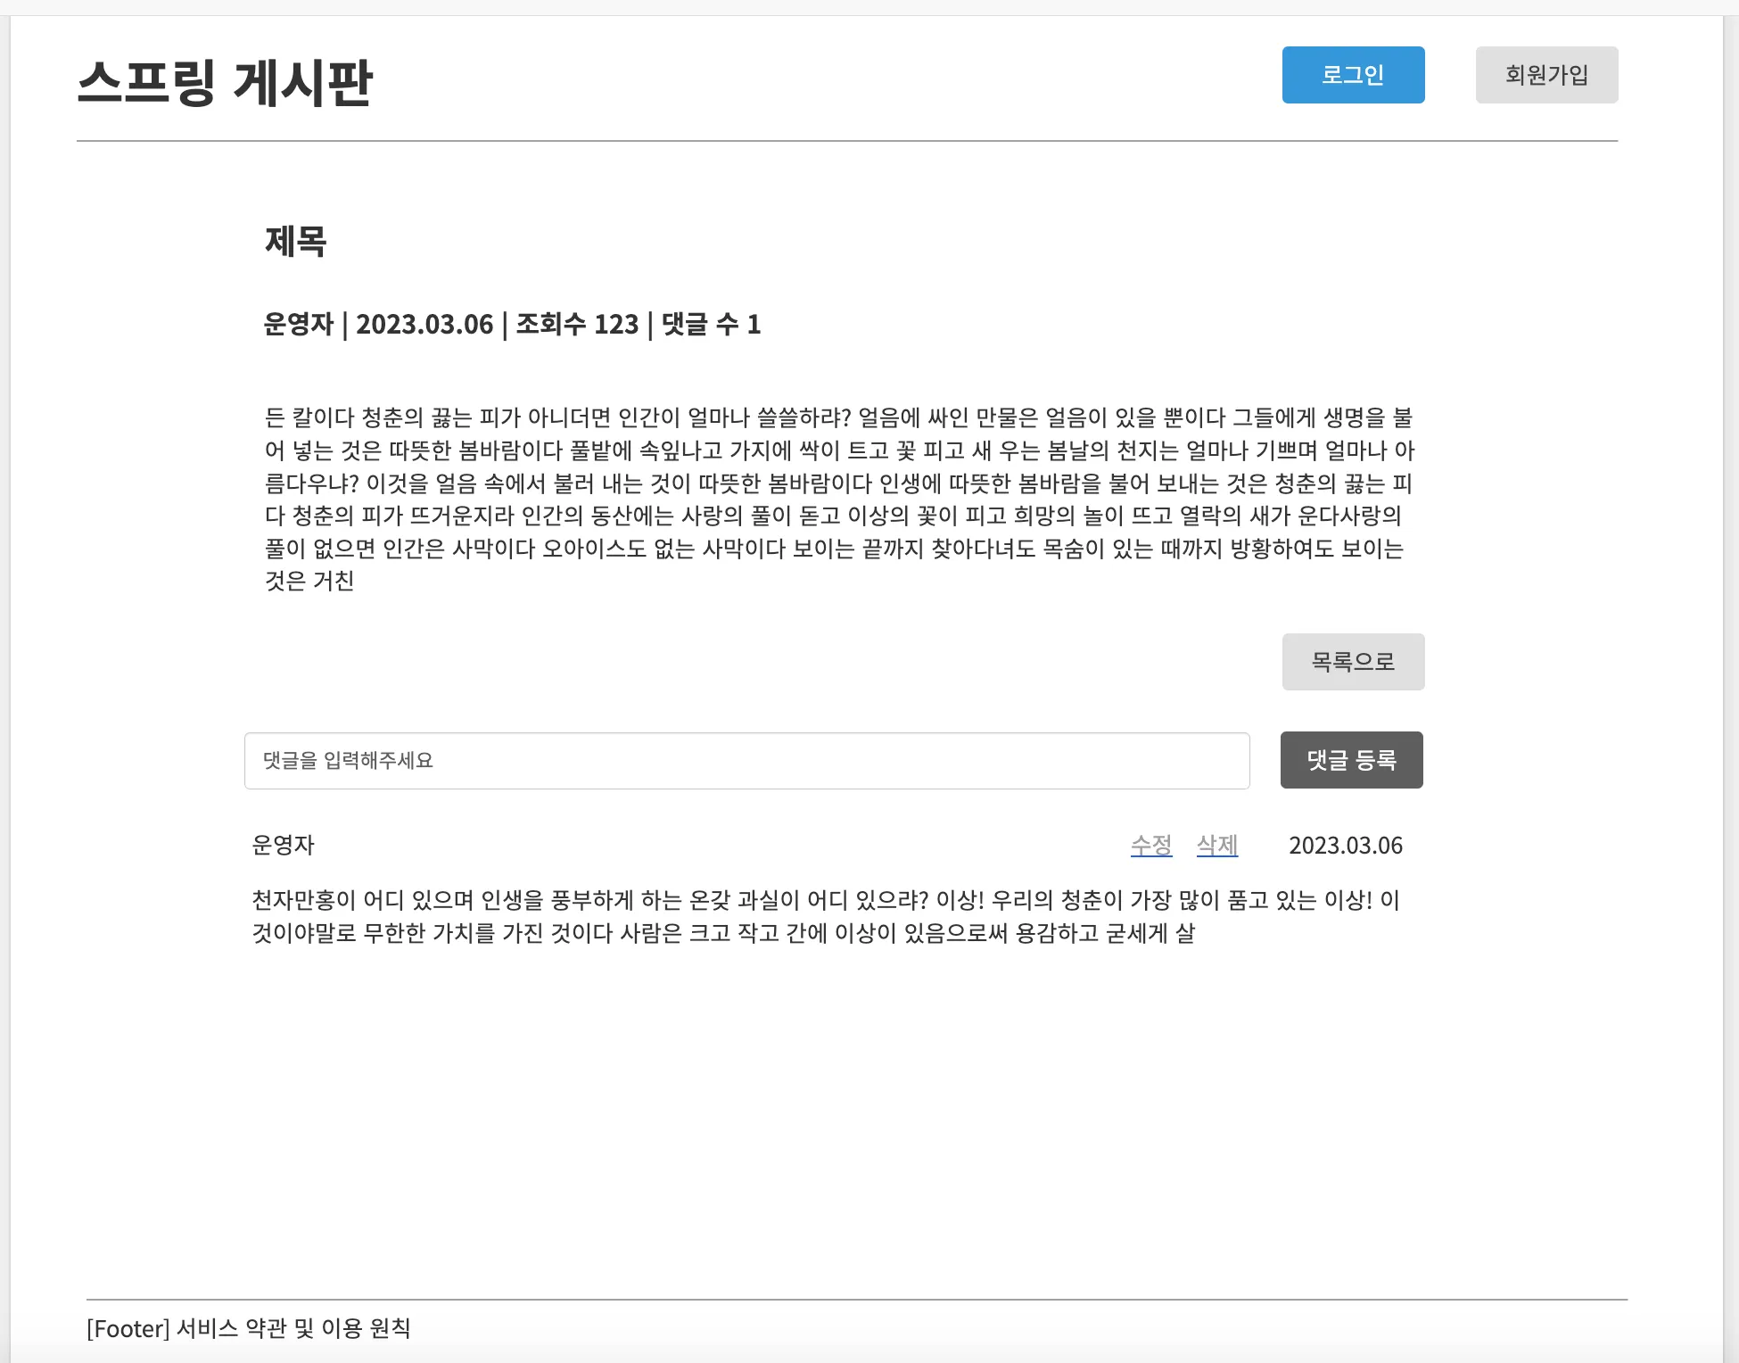Click the 조회수 123 view count
The image size is (1739, 1363).
[x=577, y=324]
